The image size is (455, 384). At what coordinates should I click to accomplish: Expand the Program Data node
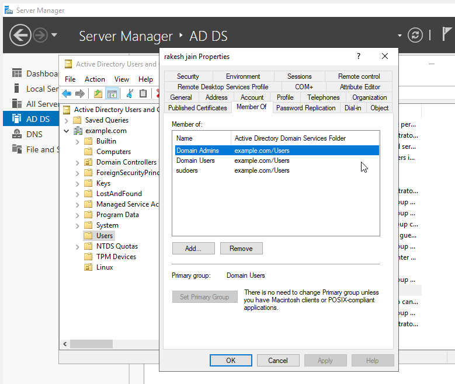78,215
